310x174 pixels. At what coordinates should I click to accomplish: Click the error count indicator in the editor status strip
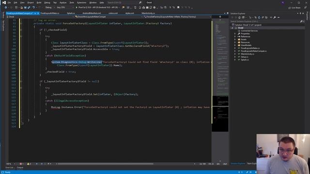(21, 164)
